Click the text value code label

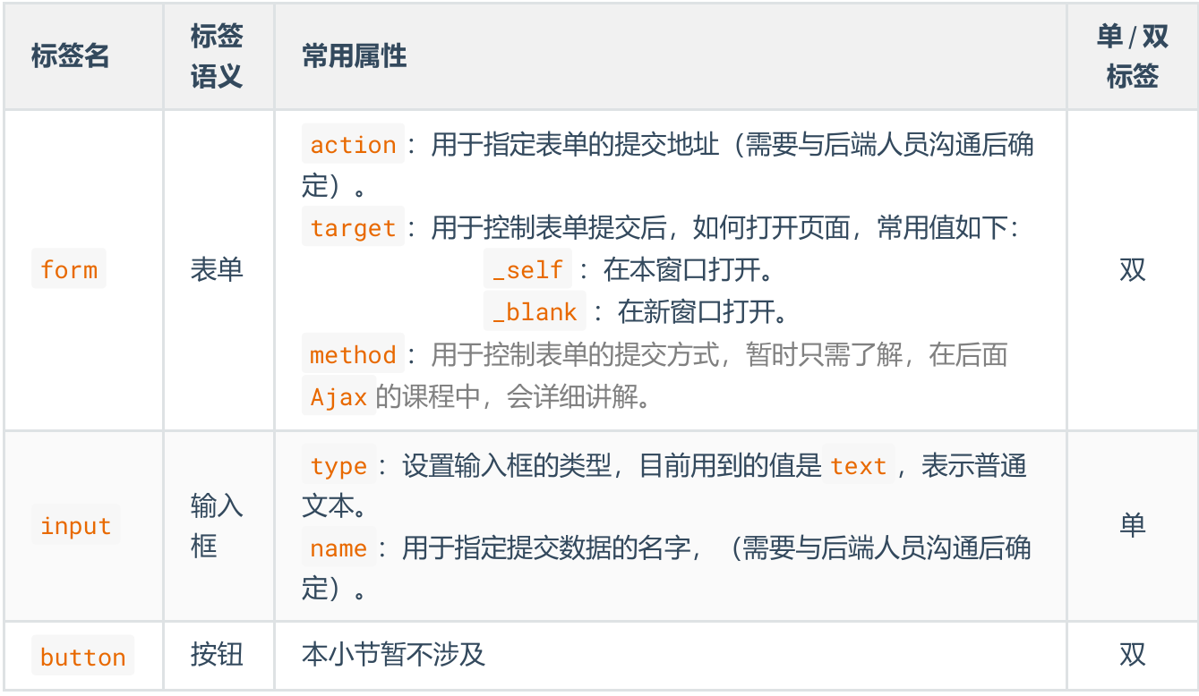(x=858, y=466)
